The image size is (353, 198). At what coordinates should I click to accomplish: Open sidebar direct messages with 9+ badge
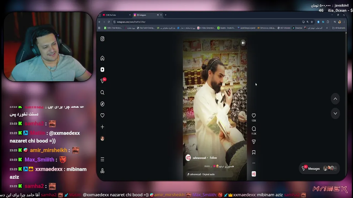click(103, 81)
